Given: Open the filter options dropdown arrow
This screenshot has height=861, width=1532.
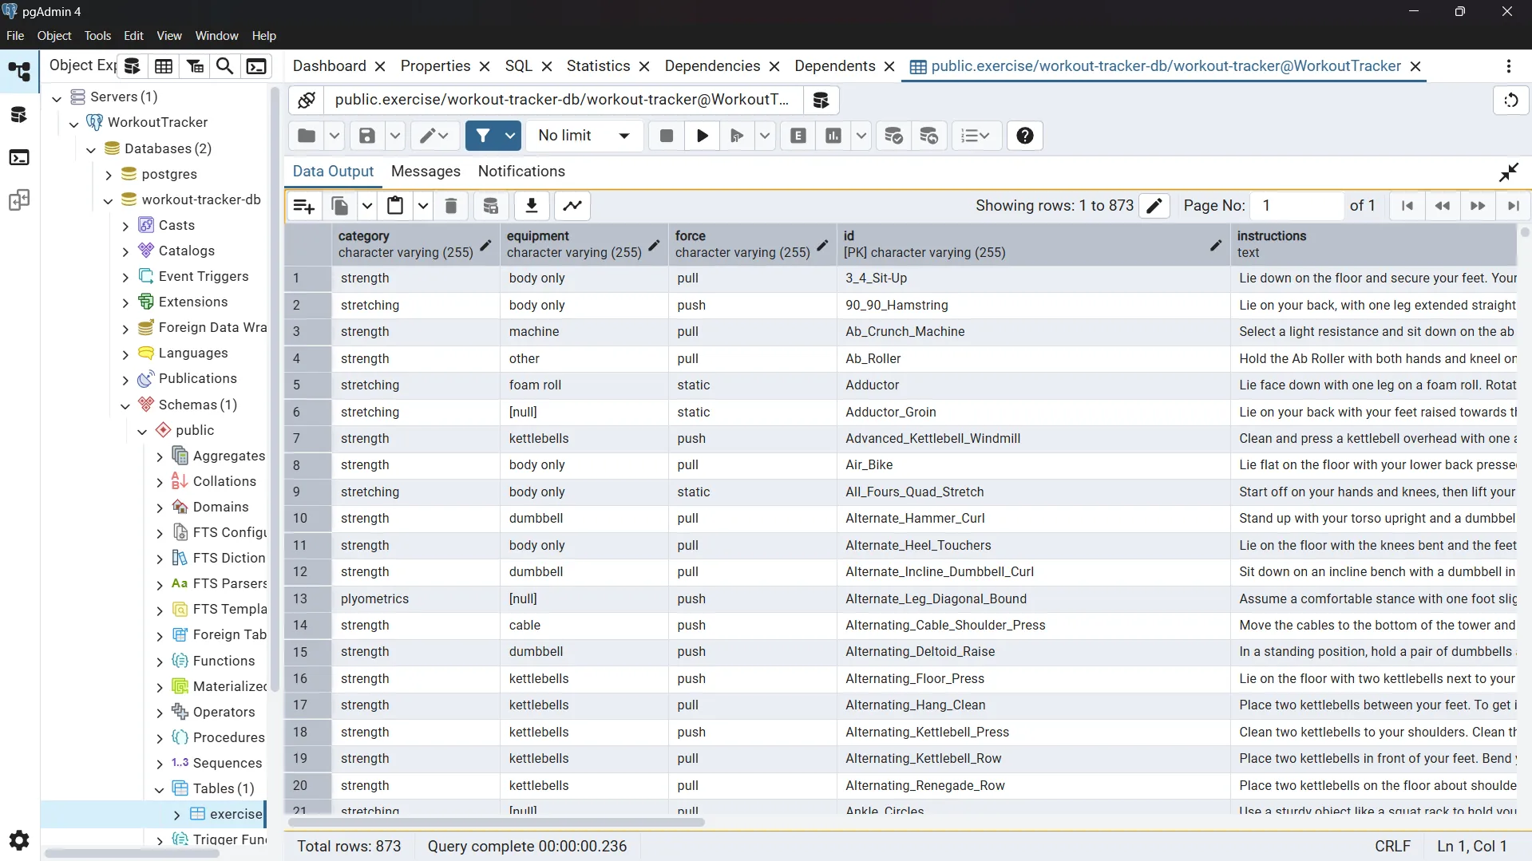Looking at the screenshot, I should click(510, 136).
